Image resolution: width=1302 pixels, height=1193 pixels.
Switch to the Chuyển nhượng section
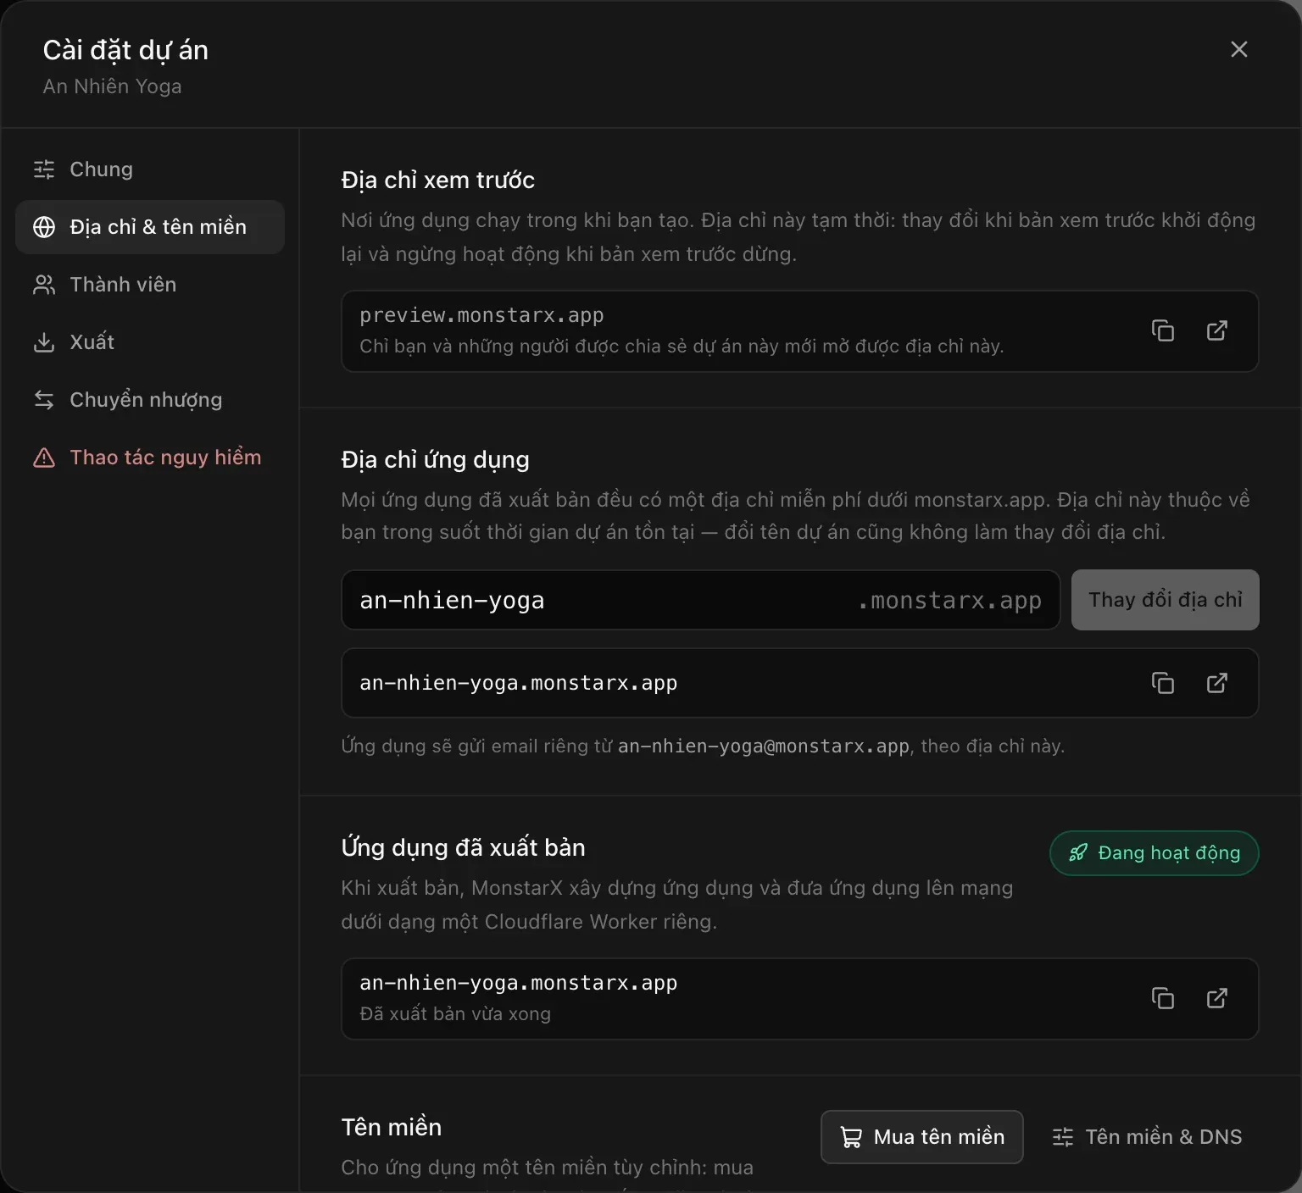pos(150,400)
